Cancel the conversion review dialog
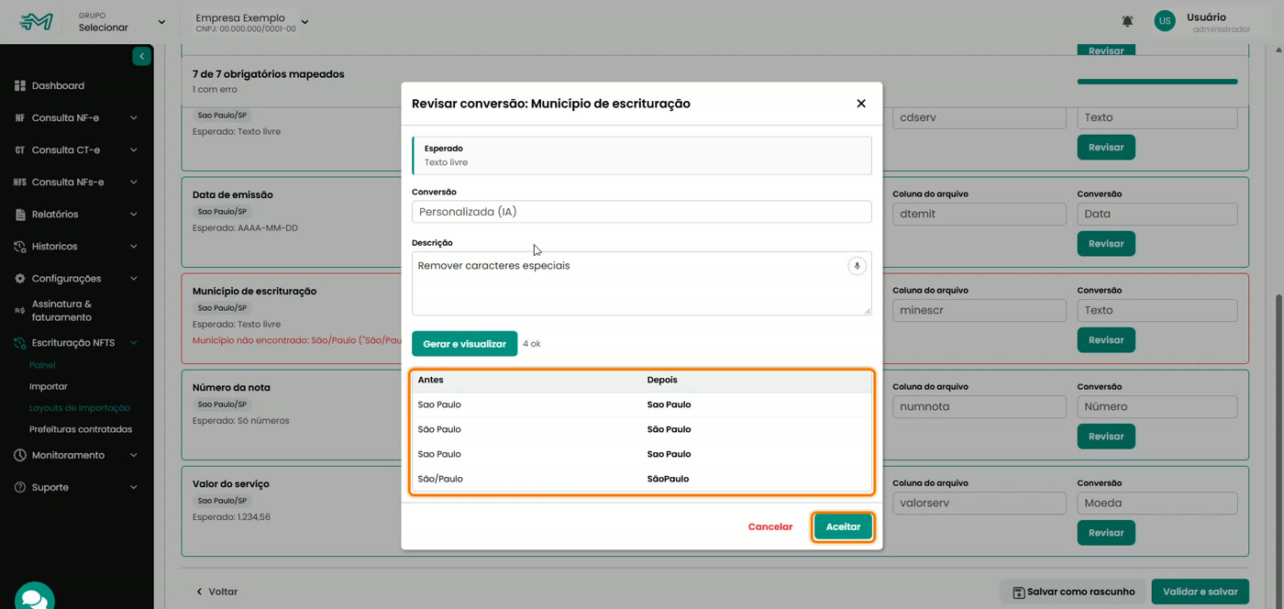 (x=770, y=526)
